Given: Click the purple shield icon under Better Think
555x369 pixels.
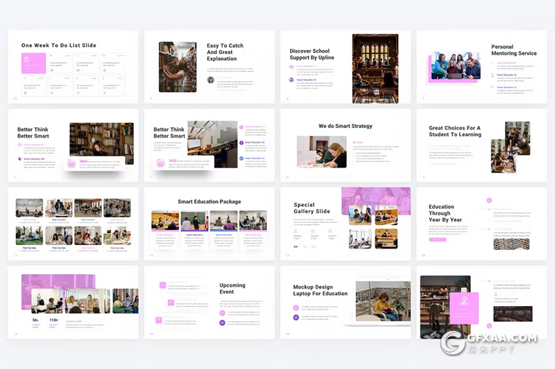Looking at the screenshot, I should click(20, 159).
